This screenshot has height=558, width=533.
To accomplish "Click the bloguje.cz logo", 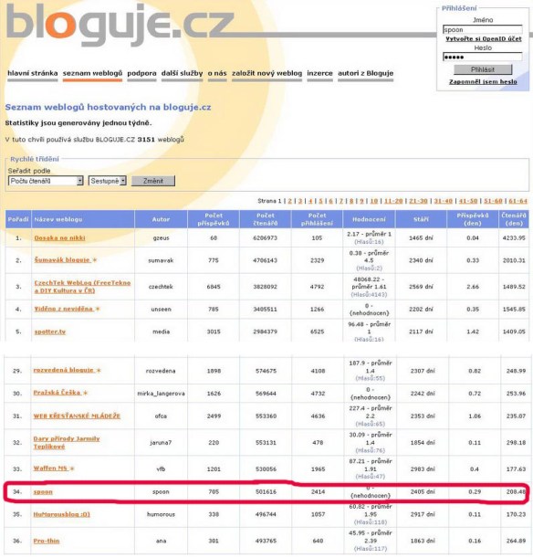I will (x=120, y=24).
